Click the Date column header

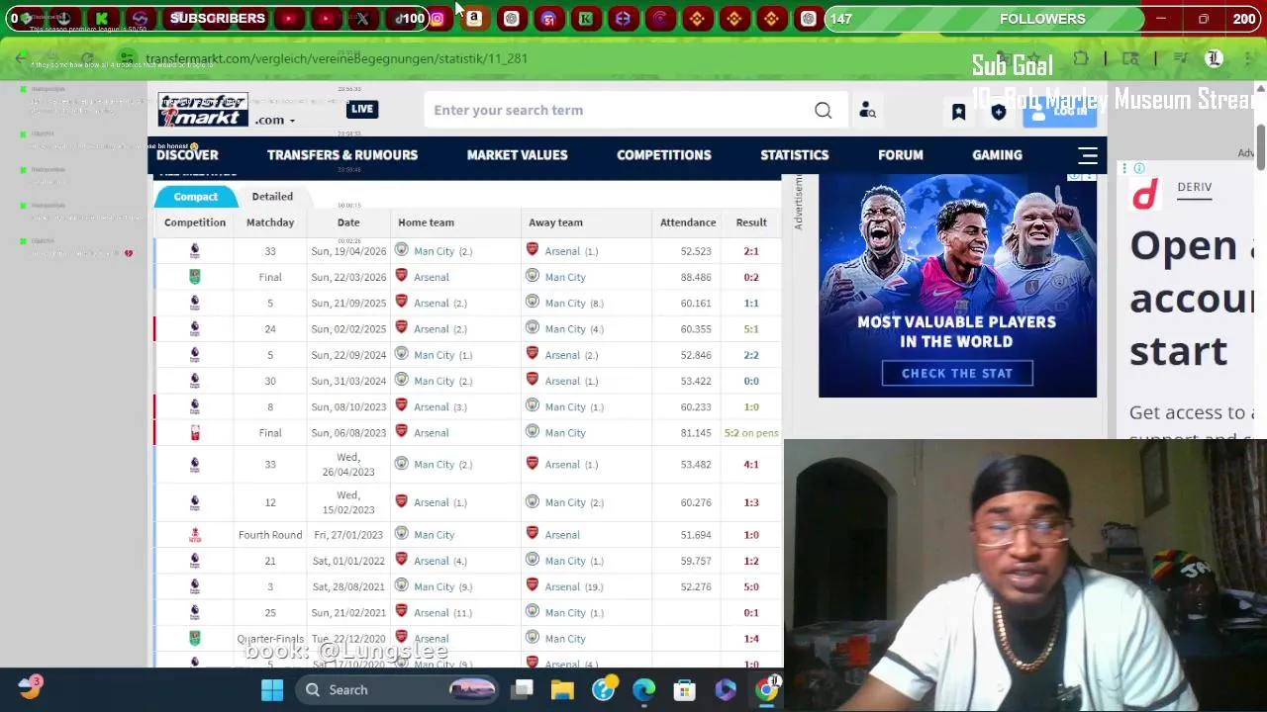[x=348, y=222]
